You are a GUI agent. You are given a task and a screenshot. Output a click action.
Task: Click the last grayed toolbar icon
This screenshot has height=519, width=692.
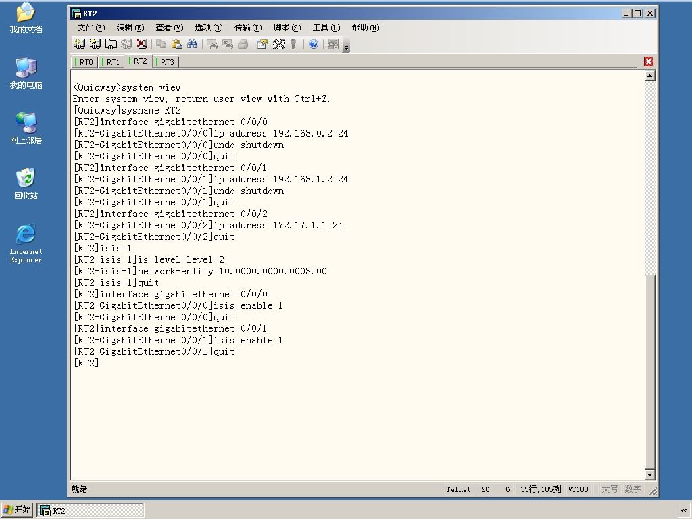pyautogui.click(x=333, y=44)
